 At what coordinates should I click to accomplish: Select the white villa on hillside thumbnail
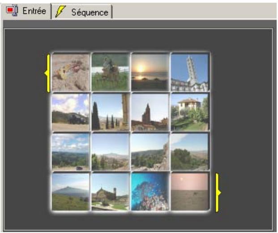coord(190,112)
